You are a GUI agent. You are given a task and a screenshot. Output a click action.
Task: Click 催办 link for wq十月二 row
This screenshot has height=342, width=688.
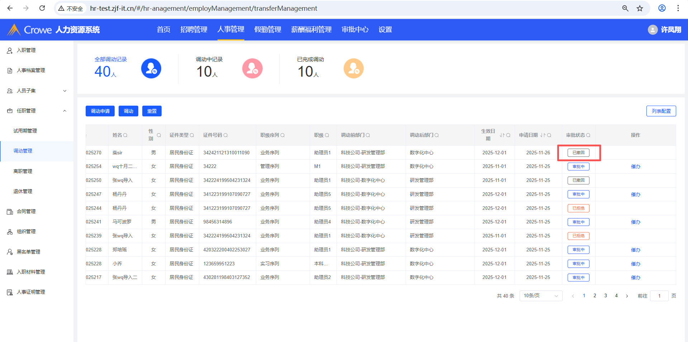pyautogui.click(x=635, y=167)
